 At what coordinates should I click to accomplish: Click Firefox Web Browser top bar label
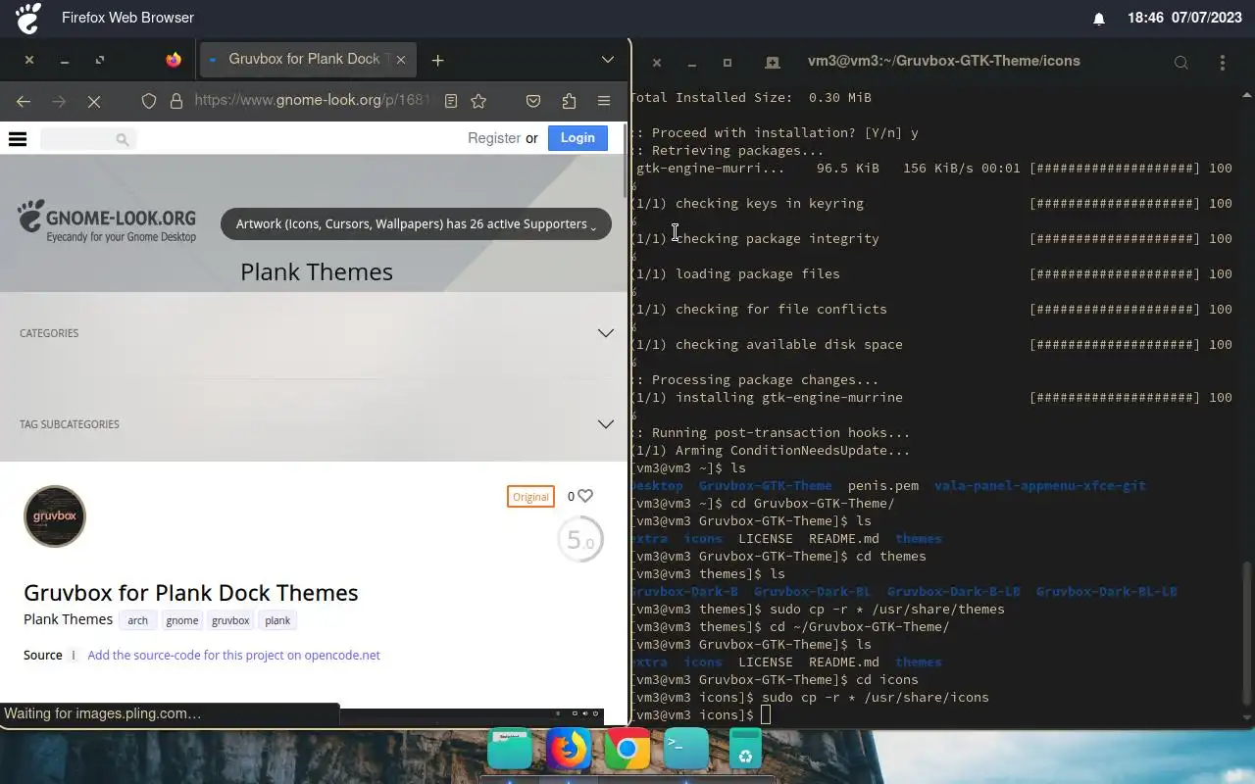click(127, 18)
